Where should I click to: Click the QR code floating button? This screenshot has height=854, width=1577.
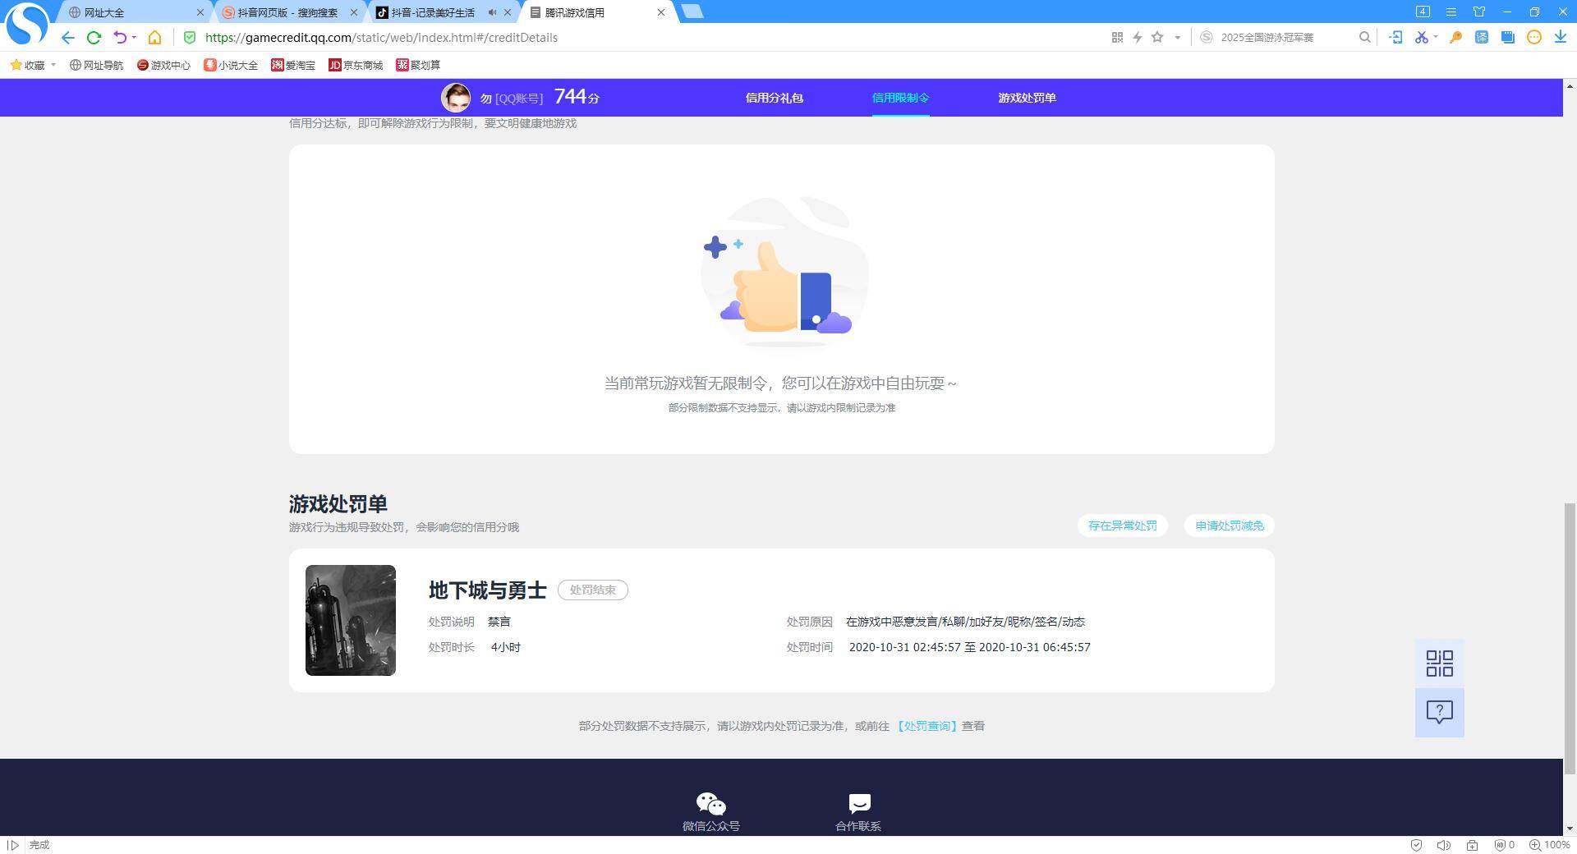coord(1439,663)
